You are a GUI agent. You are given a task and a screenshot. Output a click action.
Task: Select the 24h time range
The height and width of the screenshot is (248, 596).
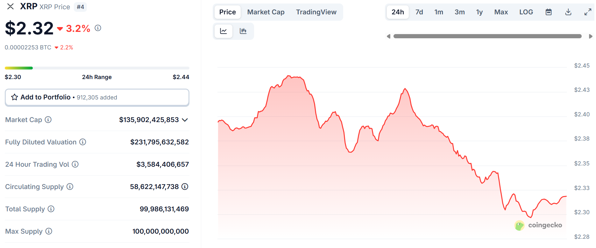(x=398, y=12)
